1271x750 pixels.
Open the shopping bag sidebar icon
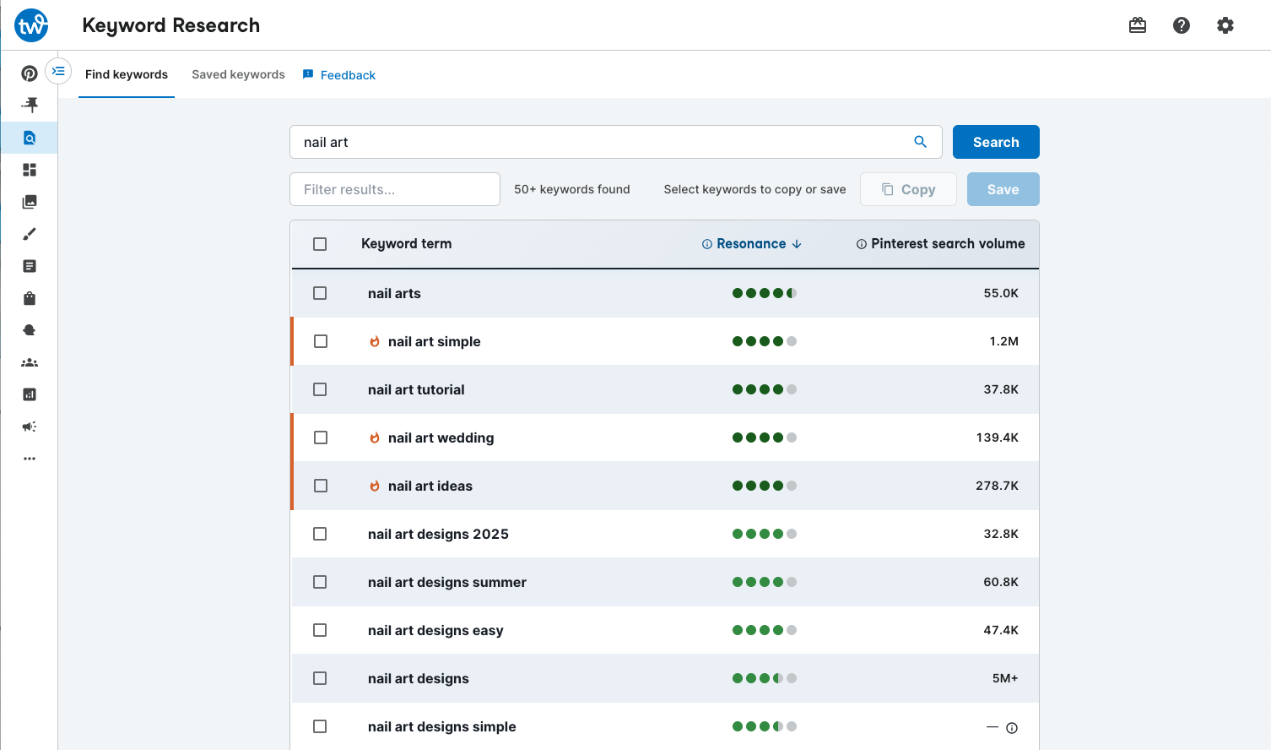30,298
